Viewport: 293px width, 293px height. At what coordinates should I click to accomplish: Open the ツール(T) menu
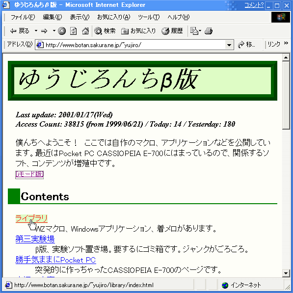149,17
